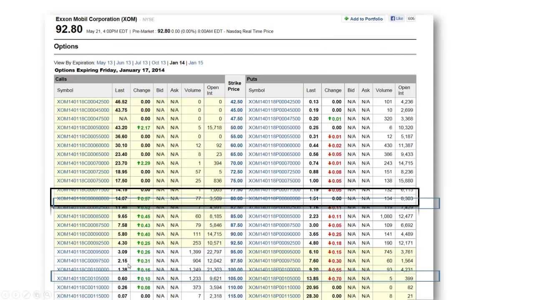
Task: Open call XOM140118C00045000
Action: (x=83, y=110)
